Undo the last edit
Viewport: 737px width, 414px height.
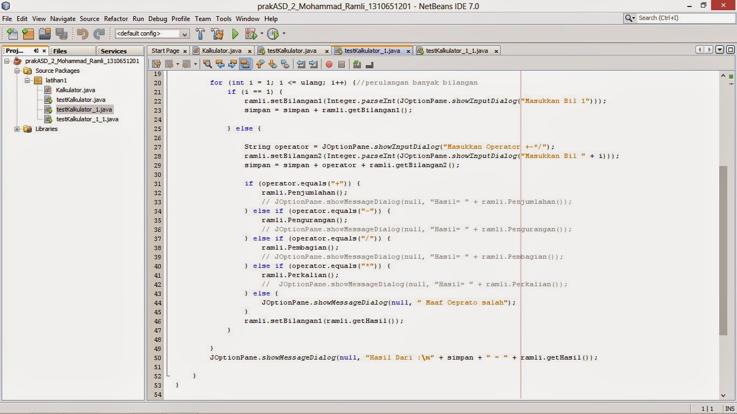click(81, 33)
